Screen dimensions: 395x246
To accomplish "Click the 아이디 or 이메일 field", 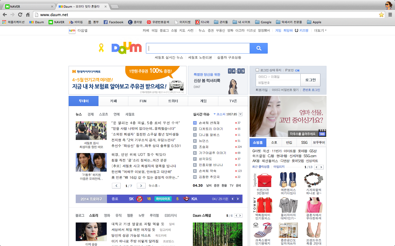I will pos(278,77).
